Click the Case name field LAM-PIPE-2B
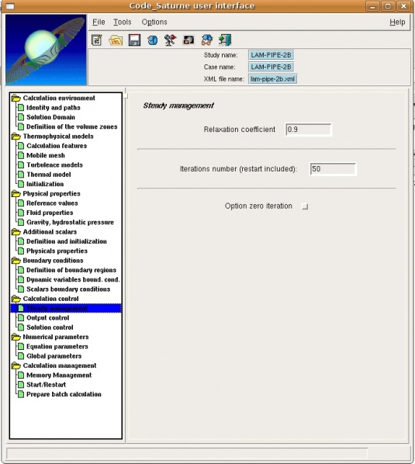Viewport: 415px width, 464px height. (x=271, y=67)
